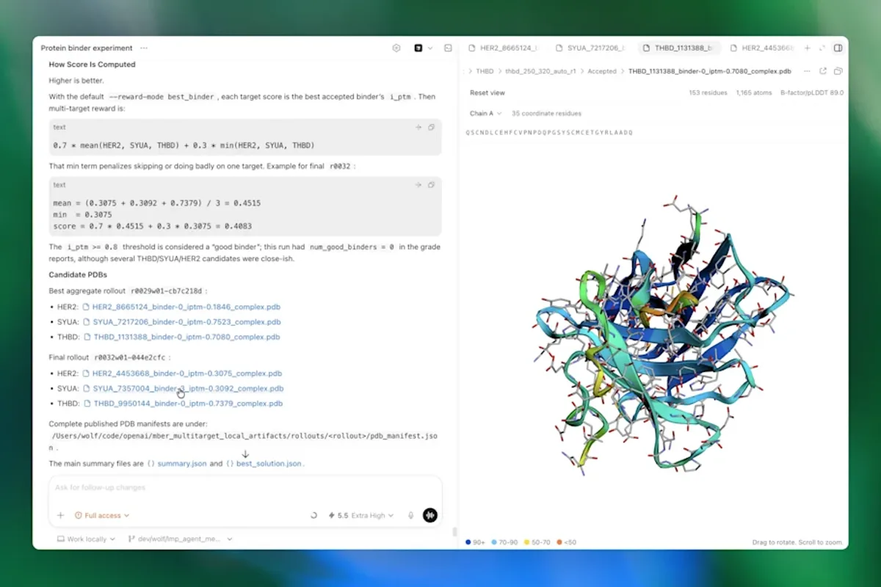Open the file externally with the pop-out icon
This screenshot has width=881, height=587.
tap(823, 71)
